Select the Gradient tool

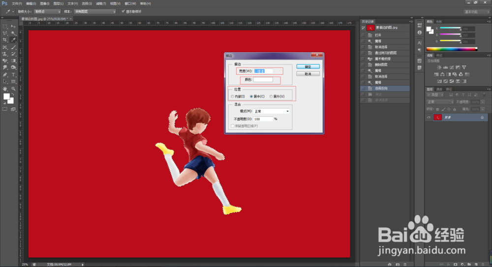13,61
